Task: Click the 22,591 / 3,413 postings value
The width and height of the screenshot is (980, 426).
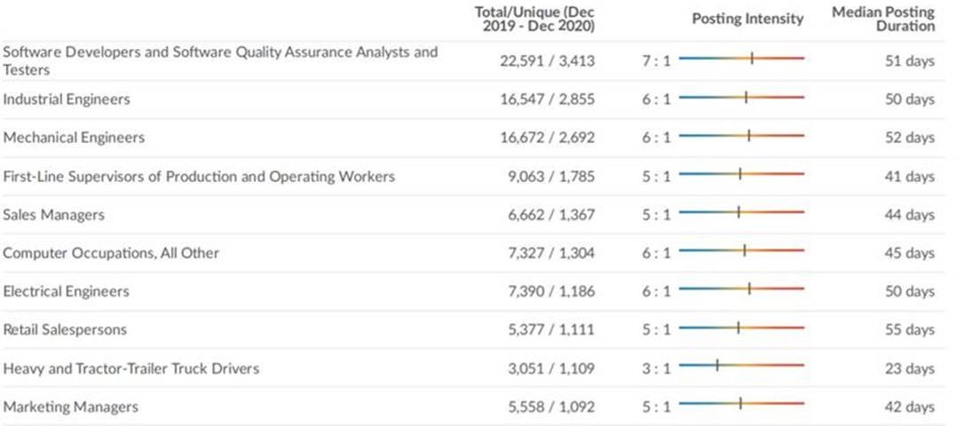Action: pyautogui.click(x=547, y=61)
